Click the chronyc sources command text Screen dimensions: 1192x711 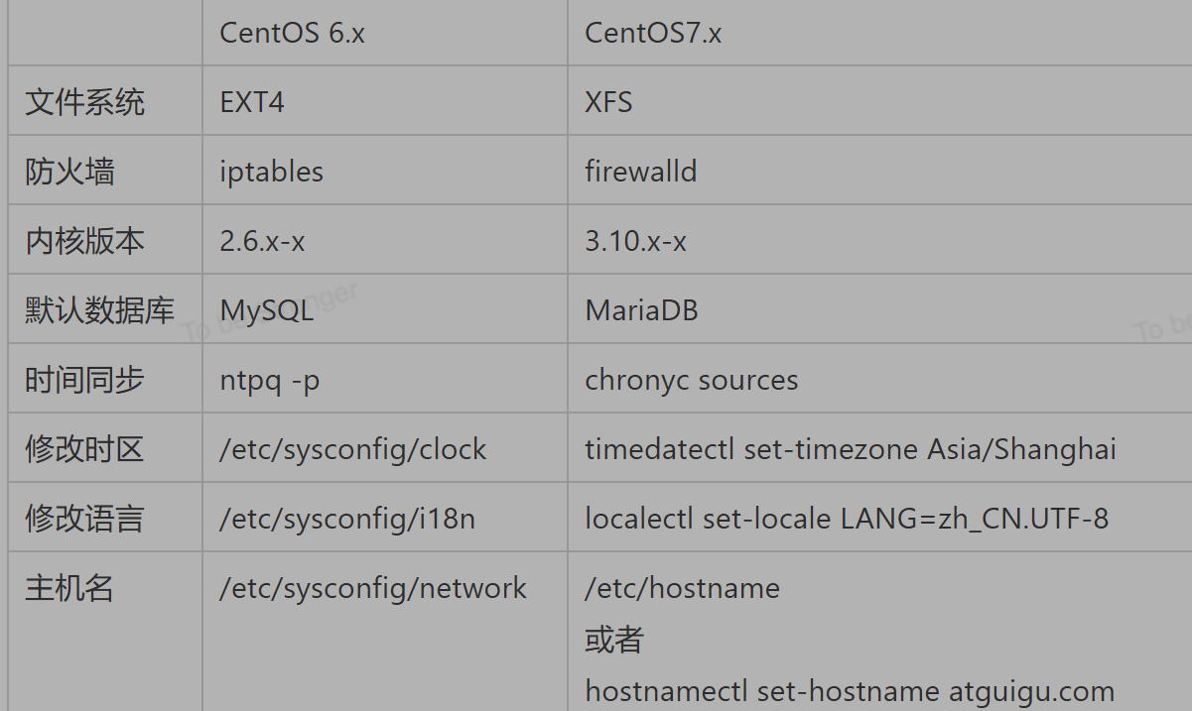coord(691,380)
